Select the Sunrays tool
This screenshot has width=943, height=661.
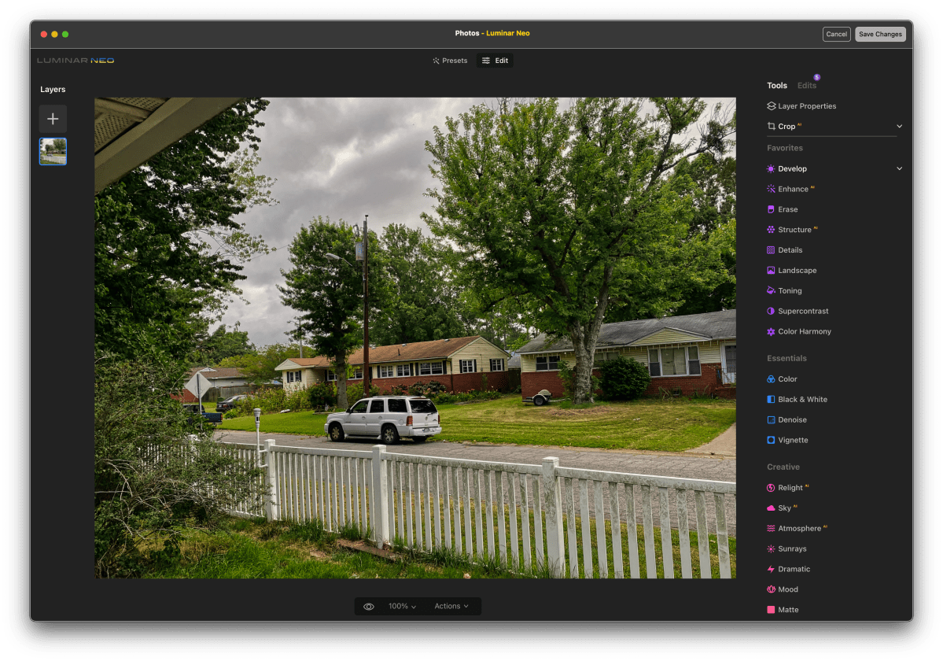792,549
